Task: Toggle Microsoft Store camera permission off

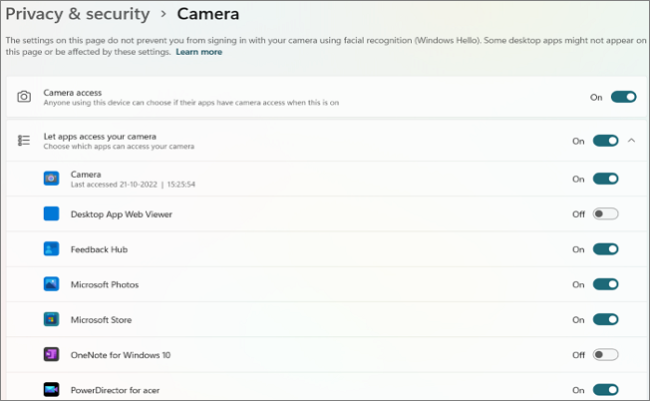Action: coord(605,319)
